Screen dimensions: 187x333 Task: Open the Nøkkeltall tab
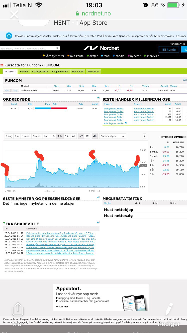pos(78,72)
